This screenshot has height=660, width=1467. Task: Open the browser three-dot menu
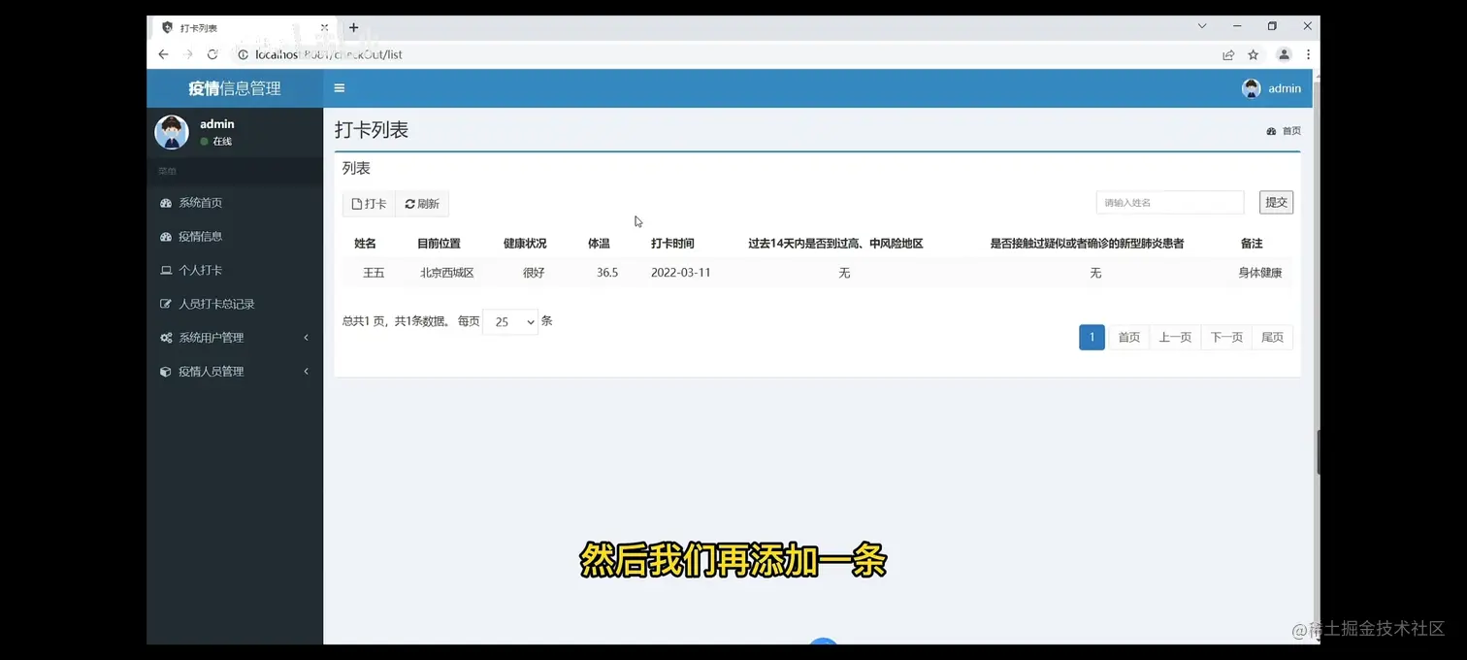click(1308, 55)
